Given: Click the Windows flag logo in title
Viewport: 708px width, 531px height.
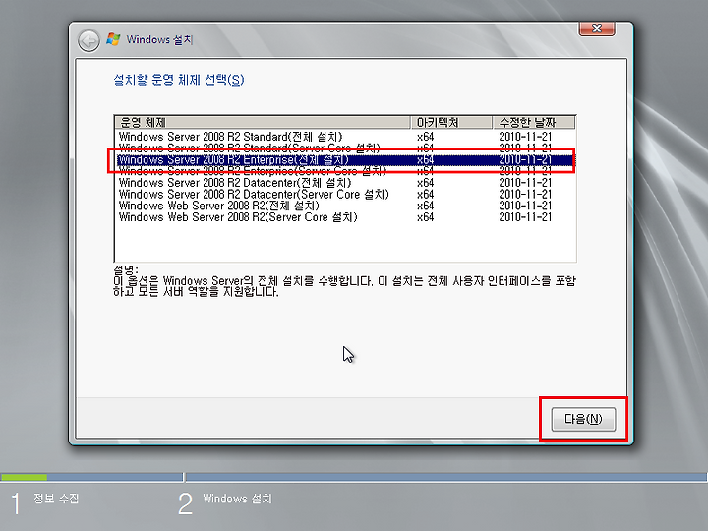Looking at the screenshot, I should 113,39.
